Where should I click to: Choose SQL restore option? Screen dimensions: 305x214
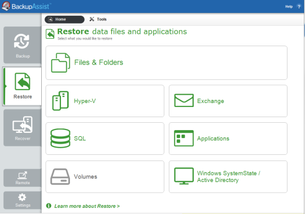(105, 139)
